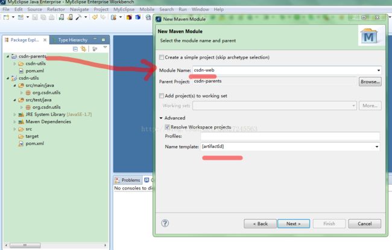Click the More working set button

point(370,106)
